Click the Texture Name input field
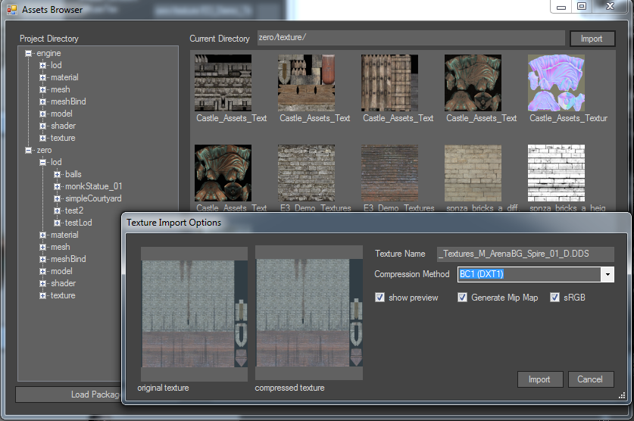 [525, 254]
